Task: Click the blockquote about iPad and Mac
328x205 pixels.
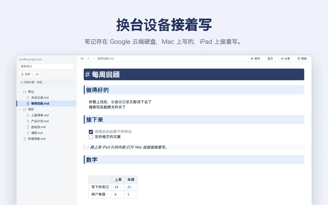Action: (x=194, y=147)
